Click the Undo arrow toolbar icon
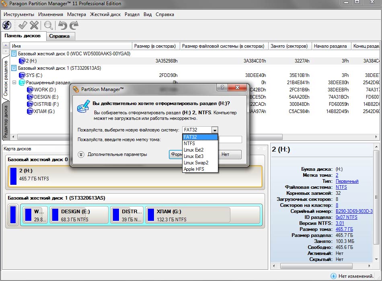 click(62, 25)
